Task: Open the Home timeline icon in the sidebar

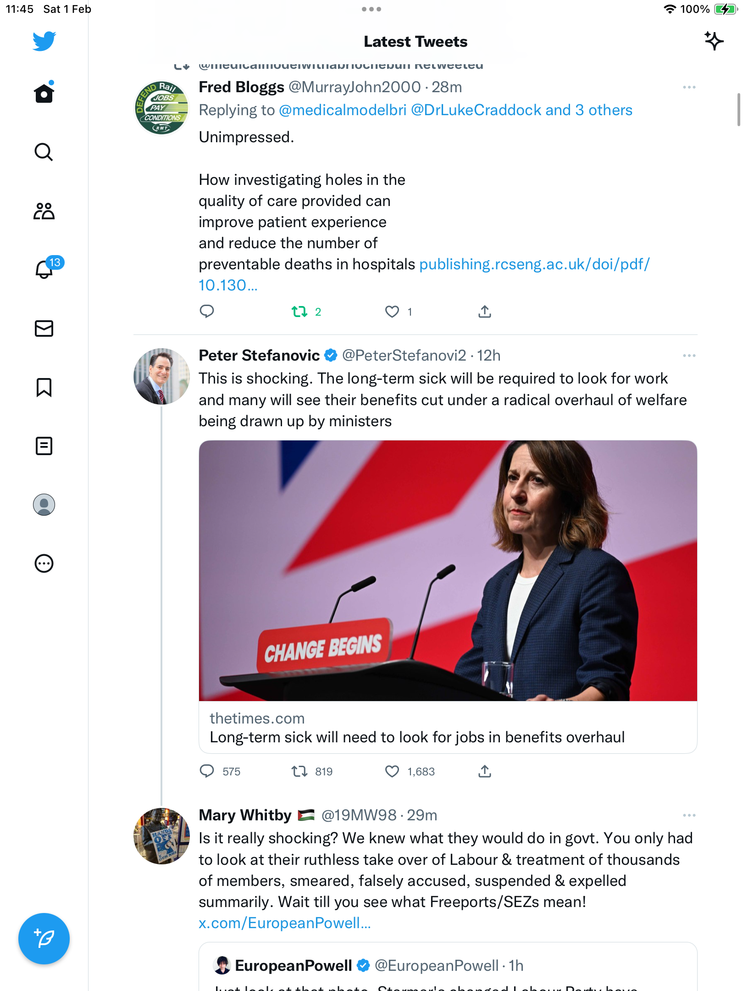Action: click(x=44, y=93)
